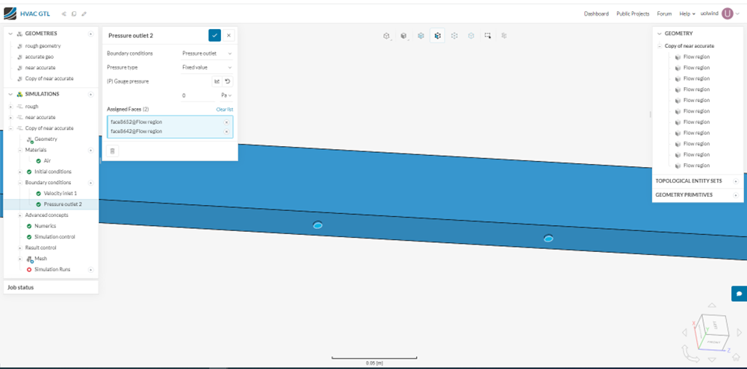Open the Mesh node

(x=40, y=259)
